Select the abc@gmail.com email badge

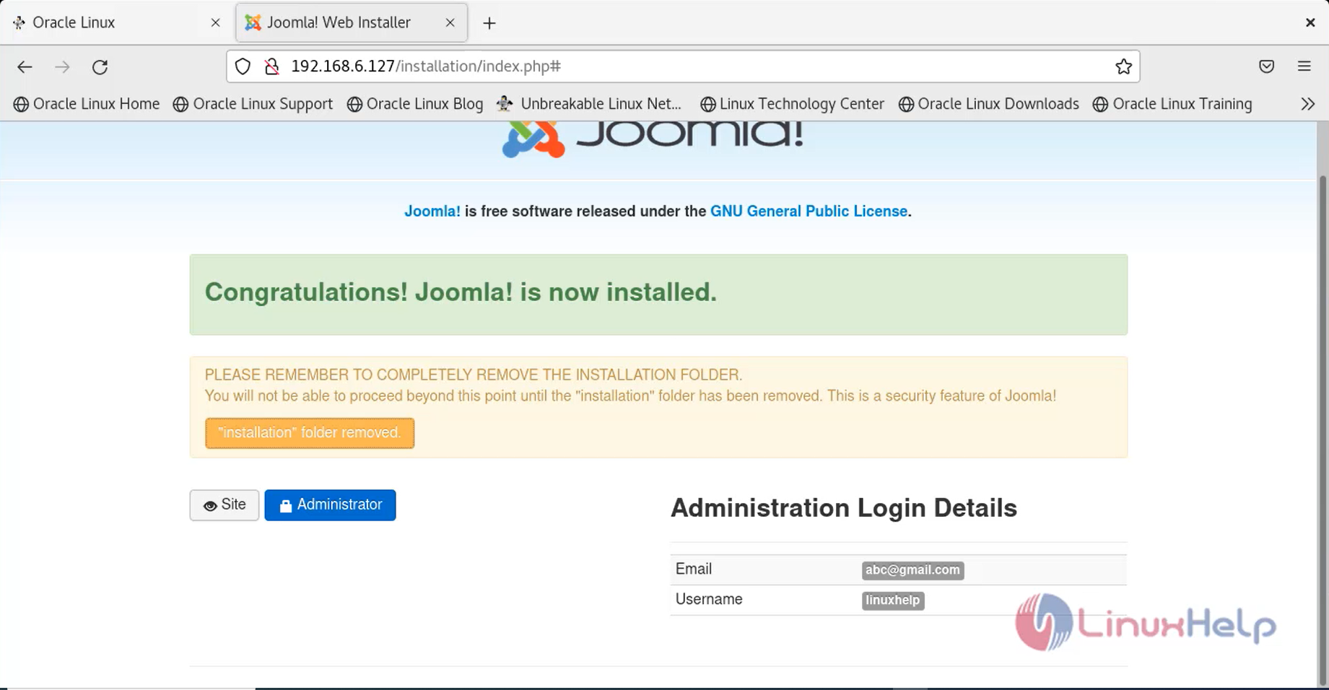[912, 570]
